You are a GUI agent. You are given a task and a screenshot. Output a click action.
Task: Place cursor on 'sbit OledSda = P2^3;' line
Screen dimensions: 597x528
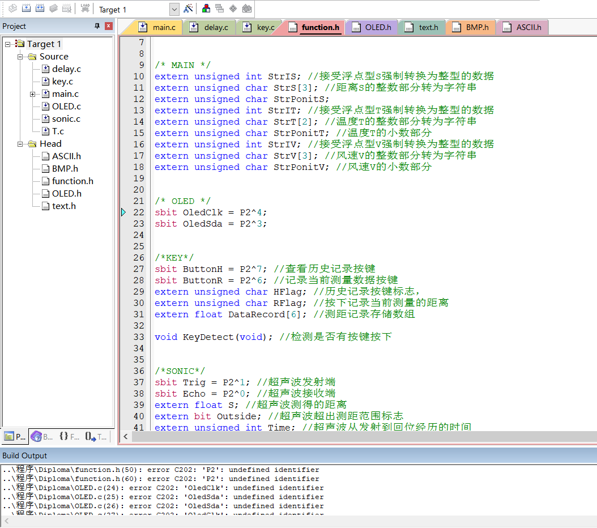tap(211, 224)
